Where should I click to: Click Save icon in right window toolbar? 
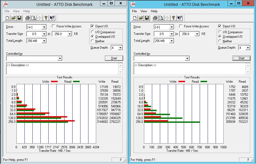[147, 18]
